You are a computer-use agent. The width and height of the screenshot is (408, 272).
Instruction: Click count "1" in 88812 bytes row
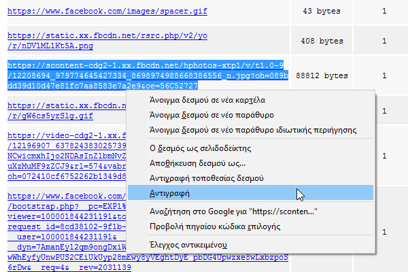pyautogui.click(x=384, y=75)
